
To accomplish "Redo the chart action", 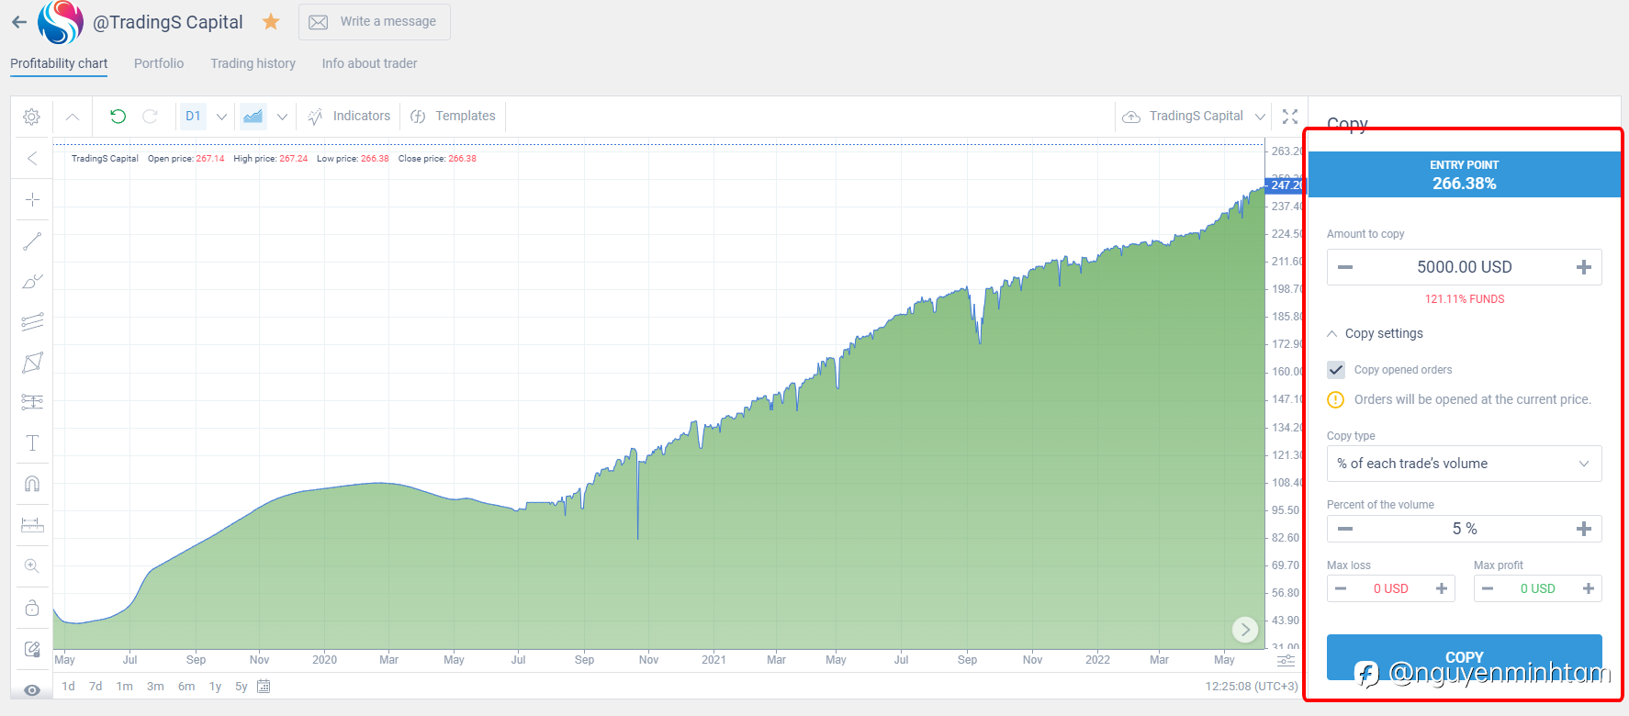I will [151, 116].
